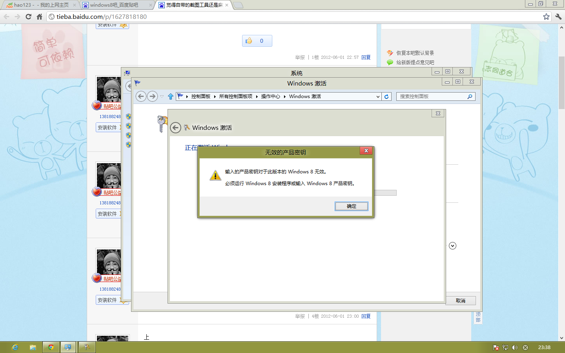Viewport: 565px width, 353px height.
Task: Click 所有控制面板项 in the breadcrumb
Action: pyautogui.click(x=236, y=96)
